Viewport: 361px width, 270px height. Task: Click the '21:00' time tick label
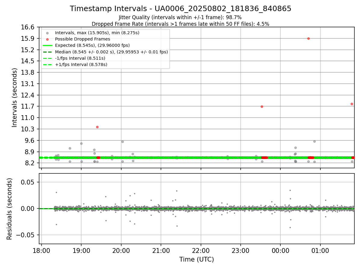pos(161,250)
